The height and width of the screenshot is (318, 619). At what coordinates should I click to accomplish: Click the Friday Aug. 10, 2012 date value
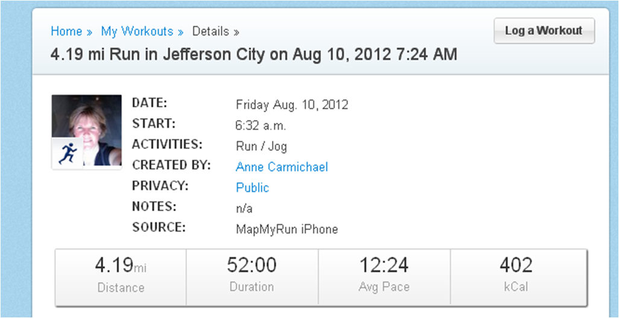(x=292, y=105)
